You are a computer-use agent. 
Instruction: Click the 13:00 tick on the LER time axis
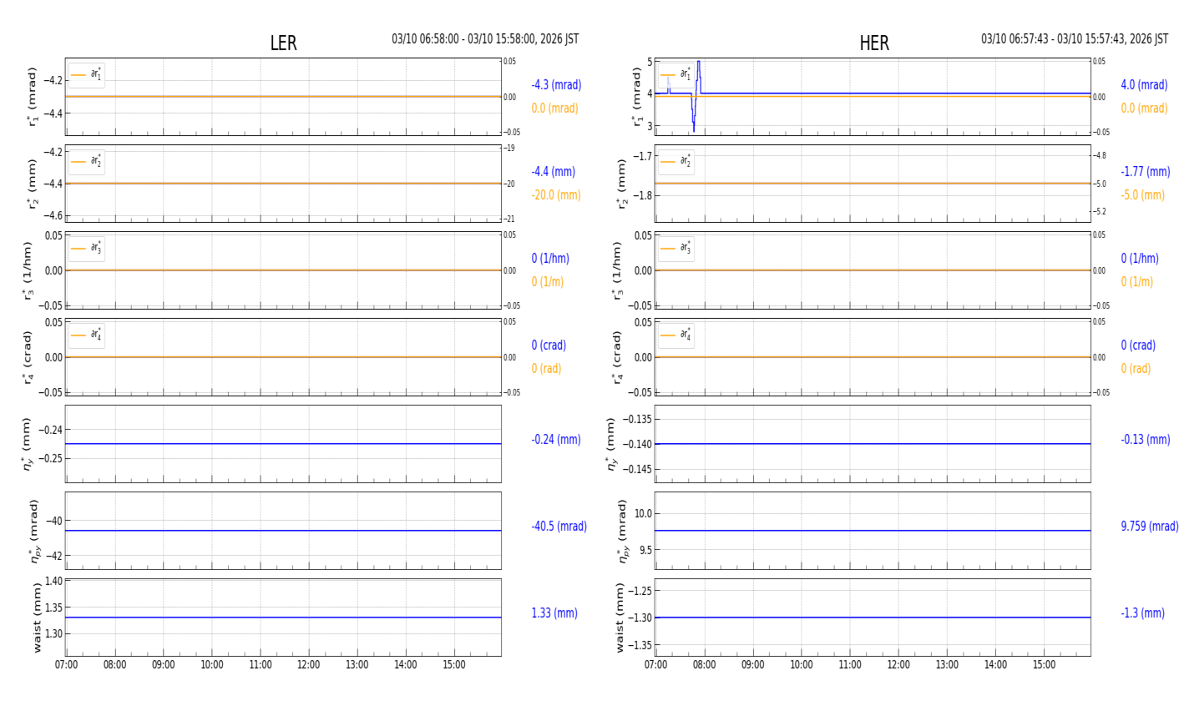pos(357,665)
